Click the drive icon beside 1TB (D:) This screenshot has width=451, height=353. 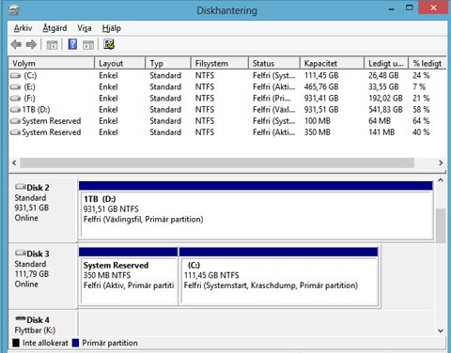pos(15,110)
